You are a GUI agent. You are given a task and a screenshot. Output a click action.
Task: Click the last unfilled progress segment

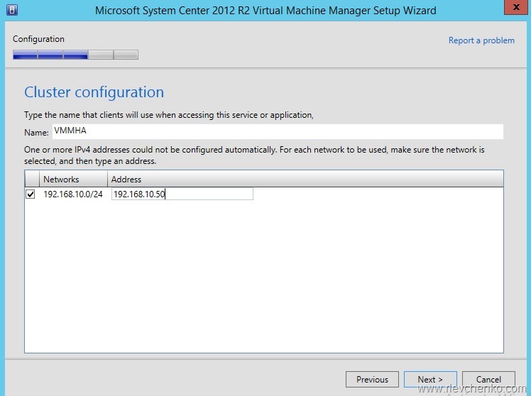126,55
